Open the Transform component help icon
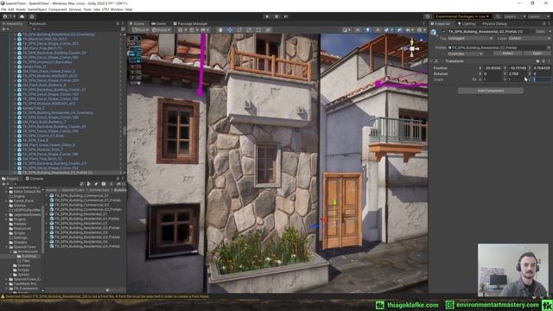This screenshot has width=553, height=311. (537, 61)
